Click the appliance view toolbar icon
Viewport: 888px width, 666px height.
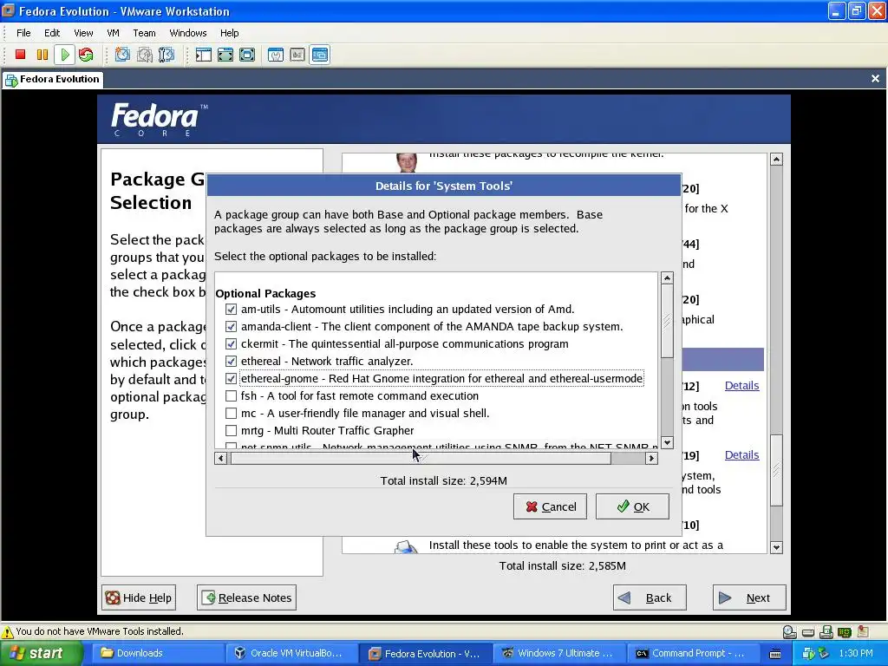tap(297, 55)
